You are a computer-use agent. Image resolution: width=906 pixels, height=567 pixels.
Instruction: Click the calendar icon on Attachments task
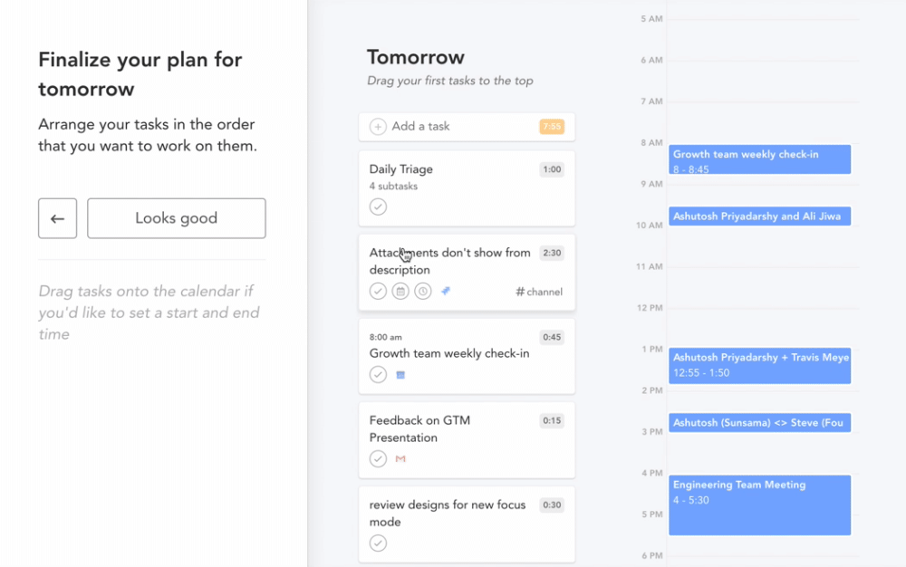[x=400, y=291]
